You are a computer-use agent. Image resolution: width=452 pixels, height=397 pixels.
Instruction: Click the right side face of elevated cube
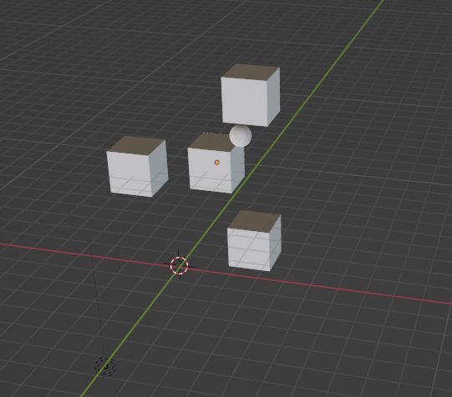click(273, 97)
